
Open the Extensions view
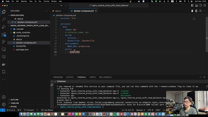coord(4,34)
